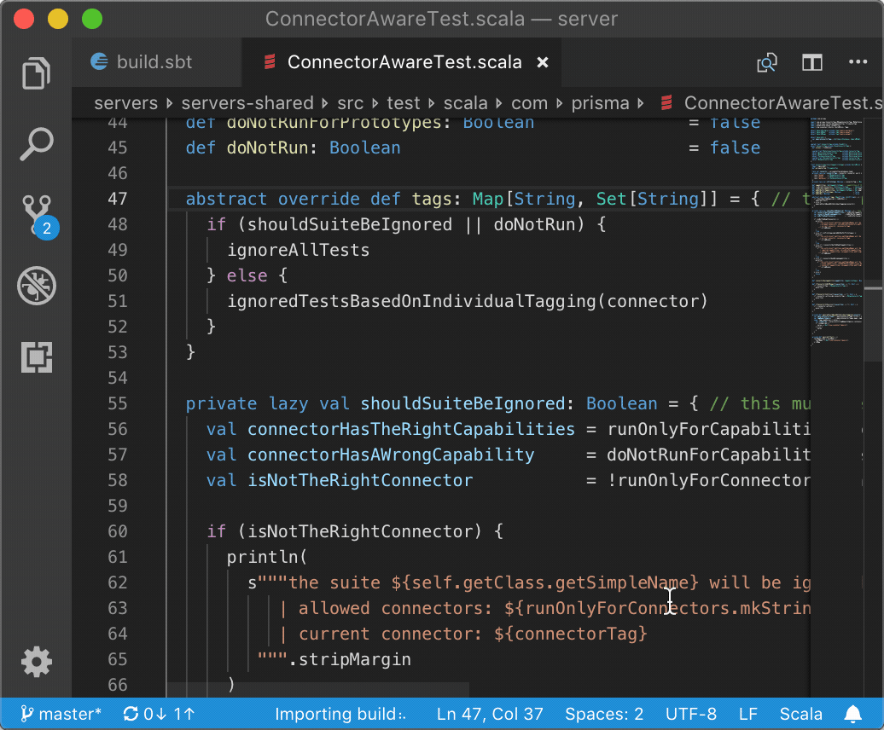Click '.stripMargin' on line 65

(350, 659)
